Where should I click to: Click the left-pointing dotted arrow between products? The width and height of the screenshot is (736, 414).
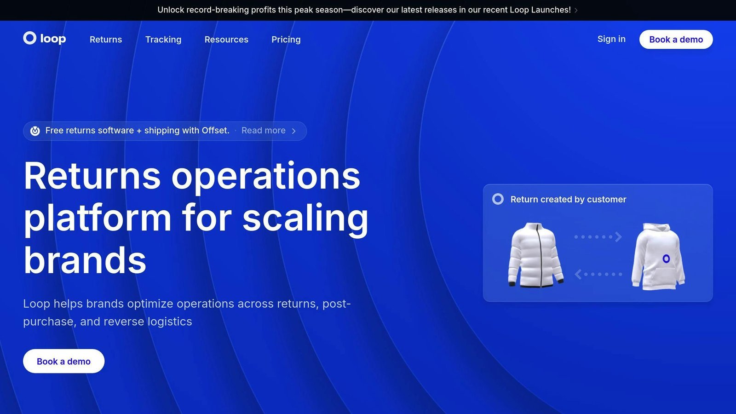(598, 274)
